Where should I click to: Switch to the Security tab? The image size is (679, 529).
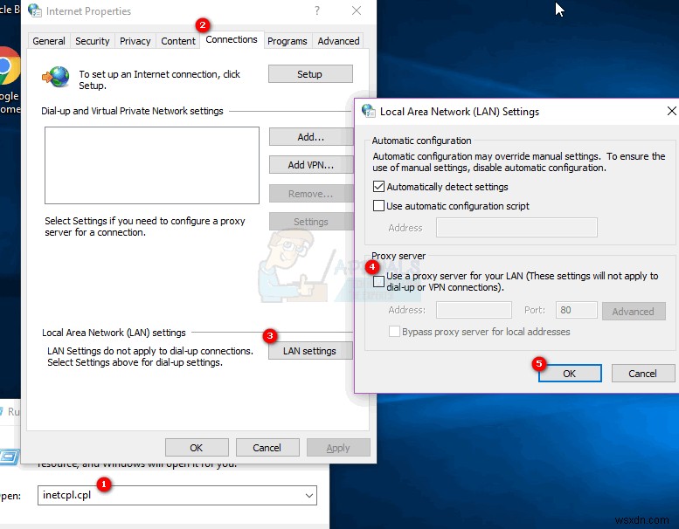tap(93, 41)
